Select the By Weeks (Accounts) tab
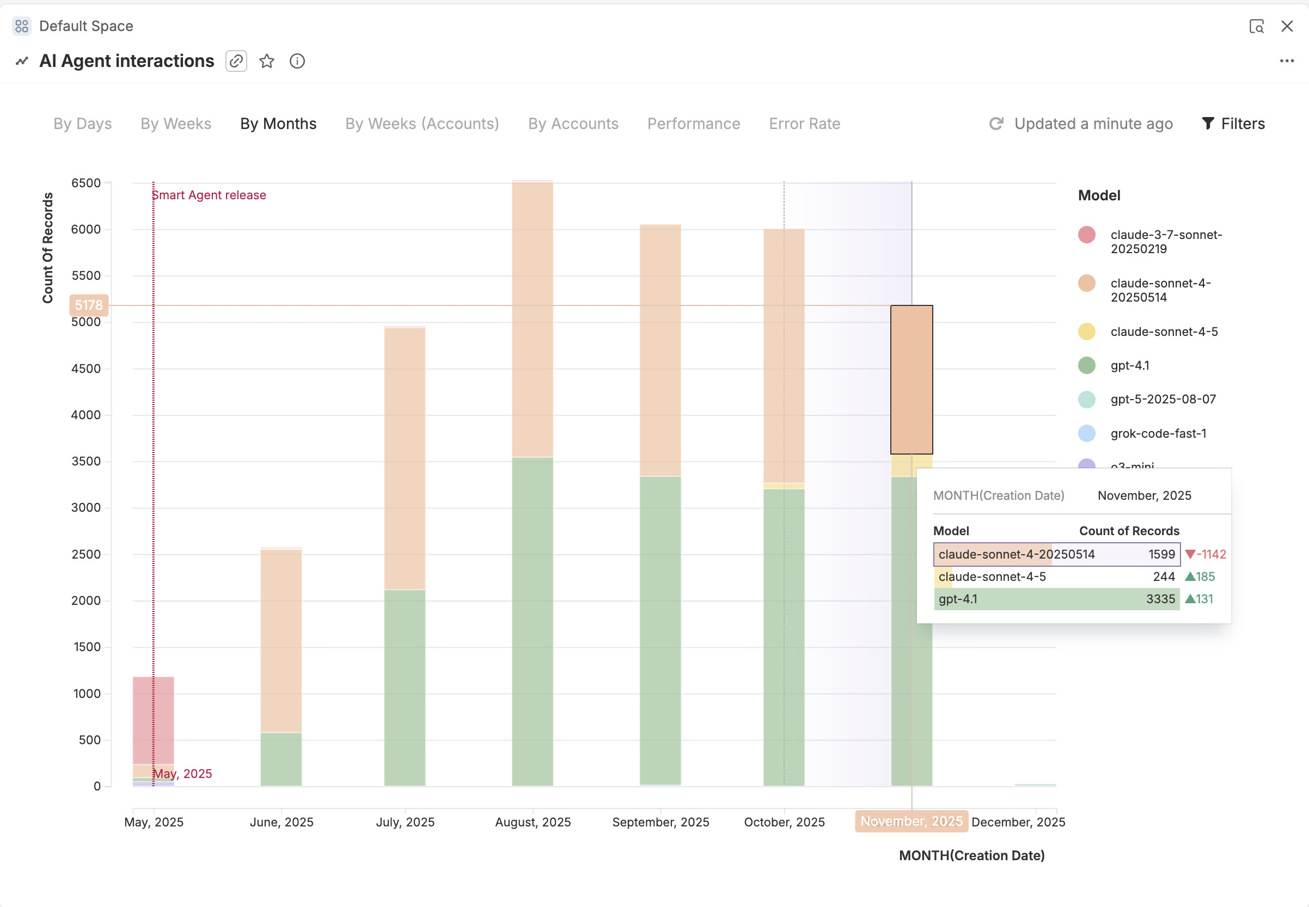The height and width of the screenshot is (907, 1309). (422, 124)
